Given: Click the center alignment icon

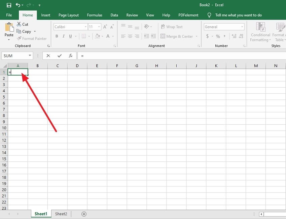Looking at the screenshot, I should (130, 36).
